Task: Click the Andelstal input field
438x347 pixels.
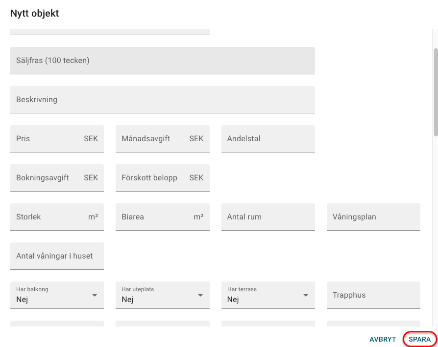Action: coord(268,139)
